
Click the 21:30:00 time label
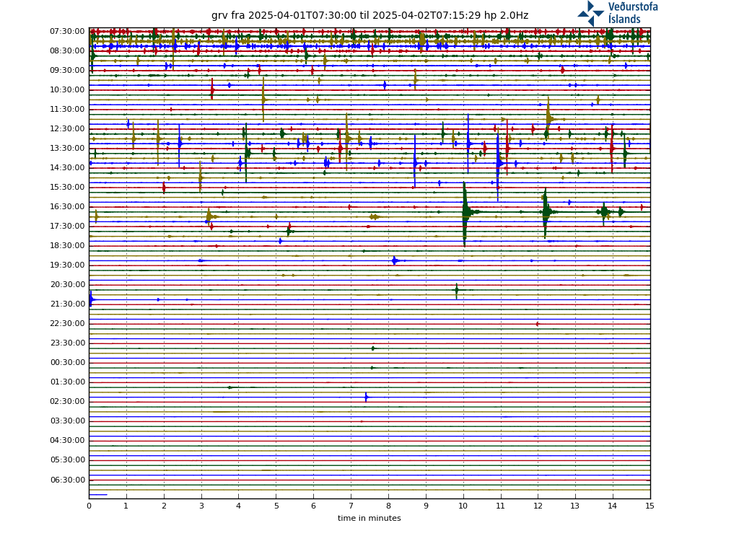point(67,304)
